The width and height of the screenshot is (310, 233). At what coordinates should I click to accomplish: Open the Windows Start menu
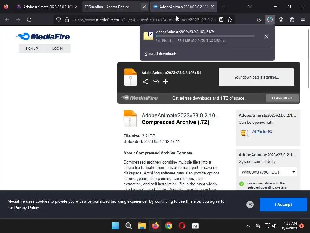(115, 226)
